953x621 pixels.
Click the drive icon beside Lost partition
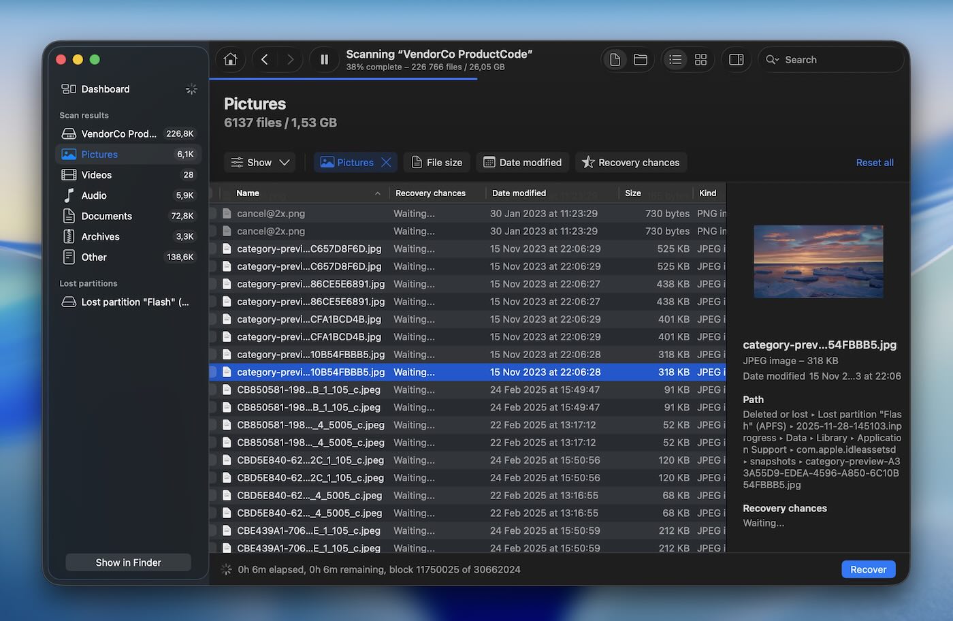[69, 302]
